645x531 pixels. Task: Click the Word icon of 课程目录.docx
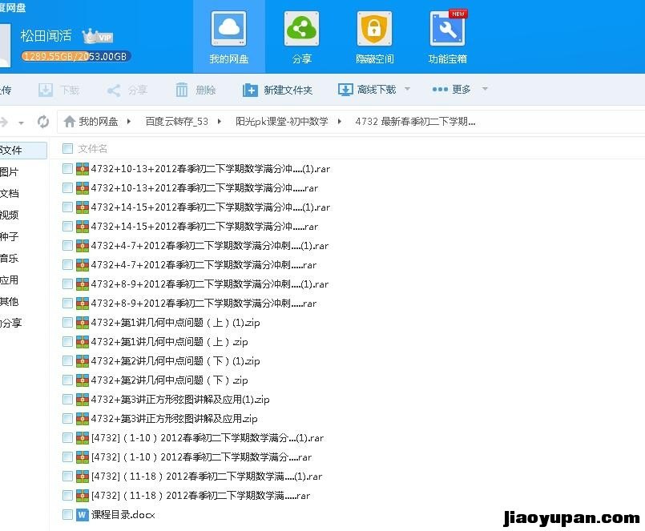(x=83, y=514)
